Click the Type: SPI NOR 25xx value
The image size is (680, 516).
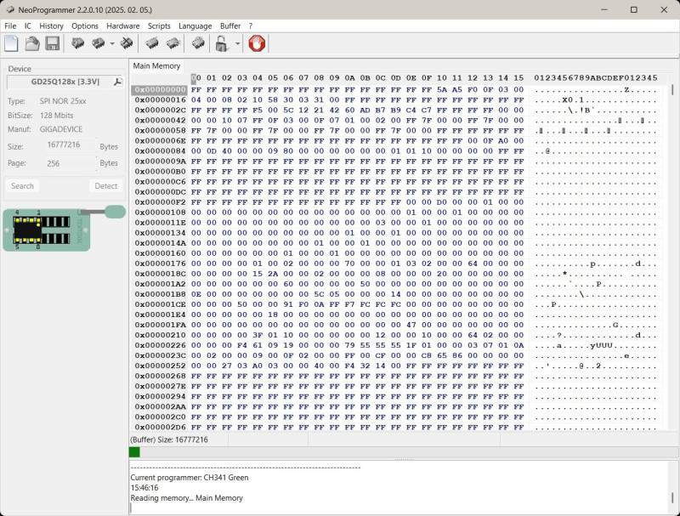pyautogui.click(x=63, y=101)
